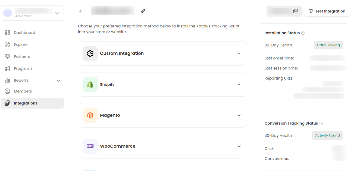Click the Shopify bag logo icon
The image size is (354, 171).
pos(90,84)
